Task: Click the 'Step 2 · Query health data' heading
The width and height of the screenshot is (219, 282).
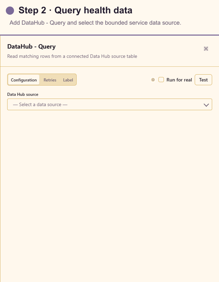Action: 75,10
